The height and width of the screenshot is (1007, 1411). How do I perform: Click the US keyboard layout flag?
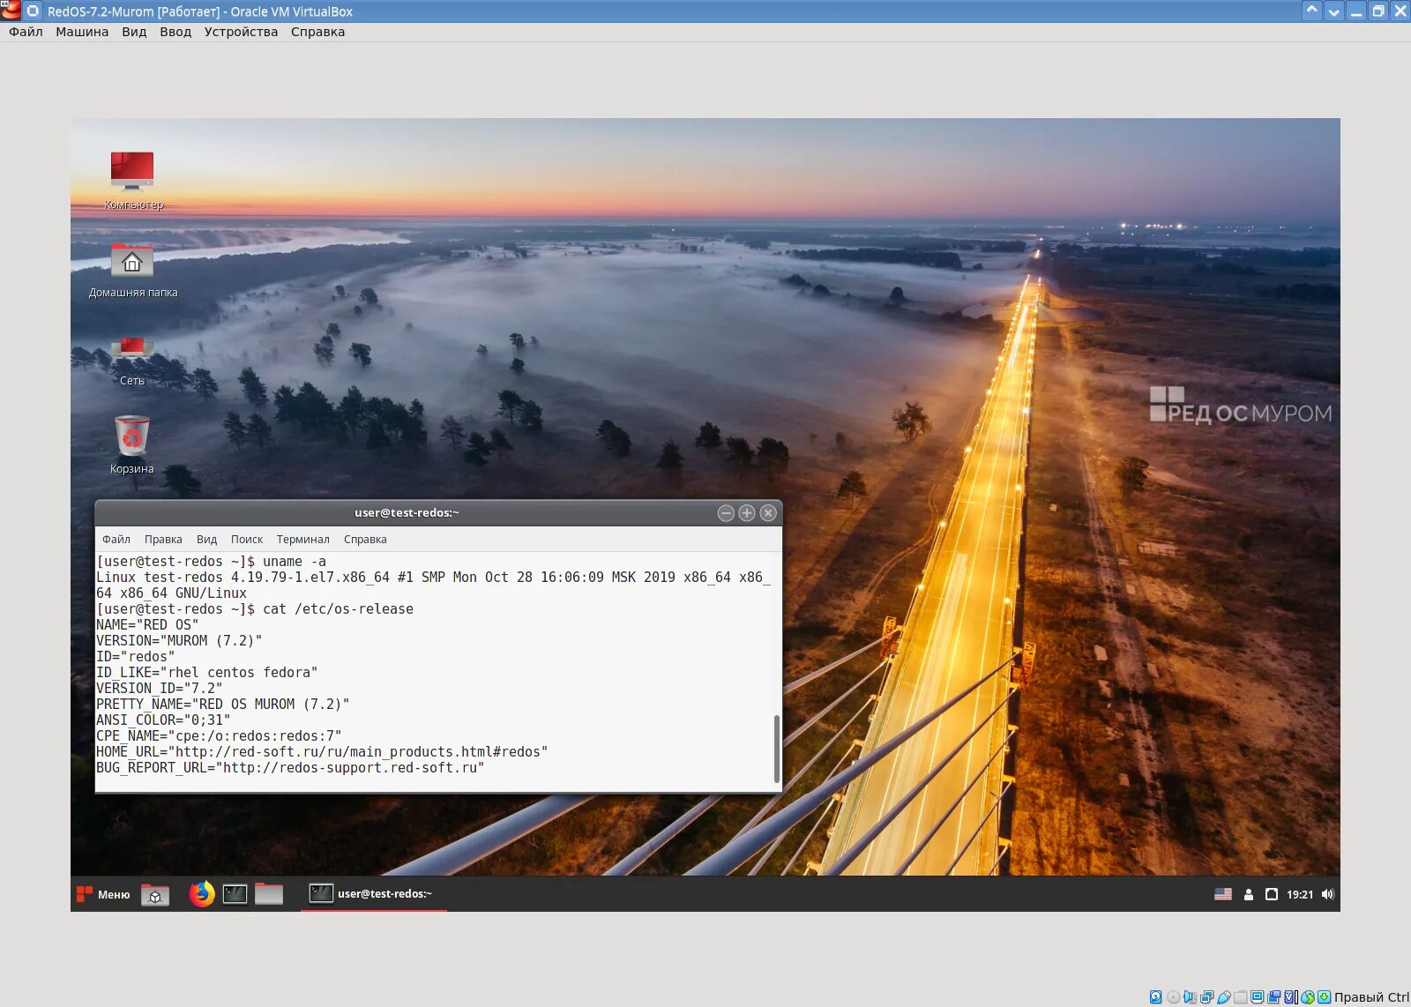coord(1223,894)
